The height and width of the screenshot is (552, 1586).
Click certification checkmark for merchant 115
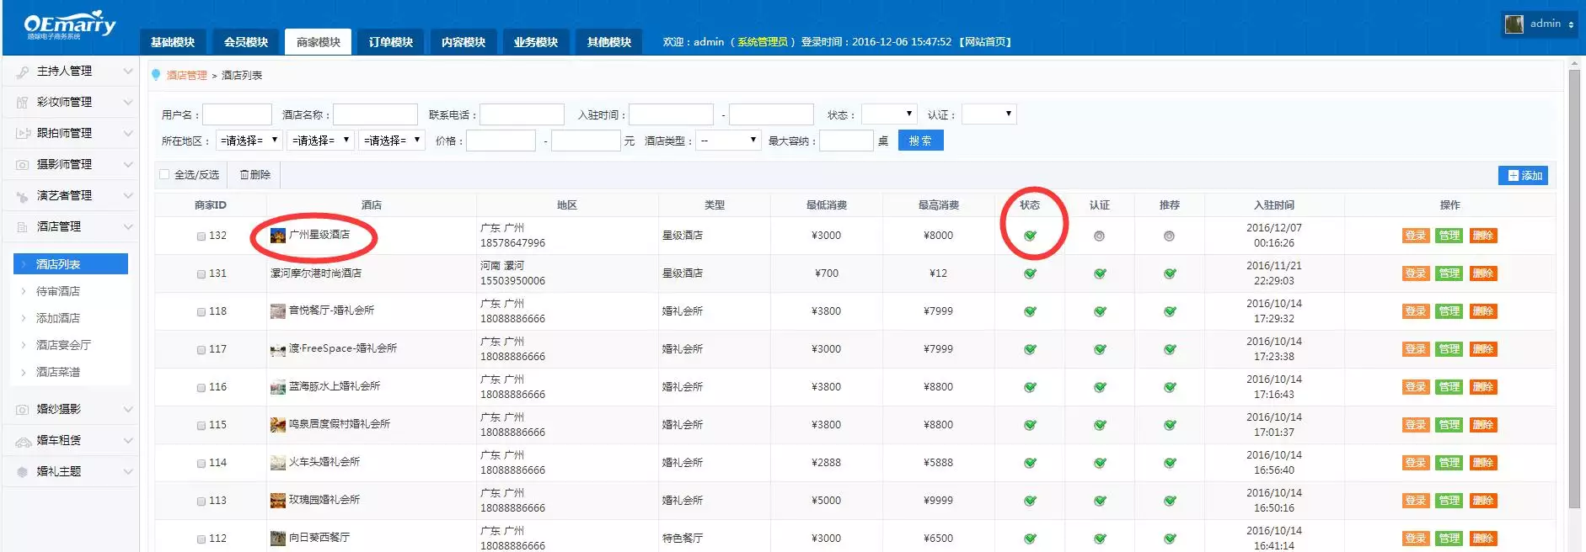1100,425
